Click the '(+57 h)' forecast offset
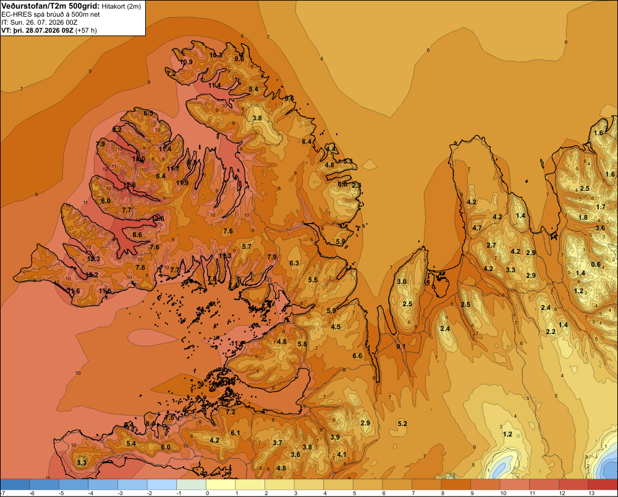The image size is (618, 497). [x=86, y=30]
